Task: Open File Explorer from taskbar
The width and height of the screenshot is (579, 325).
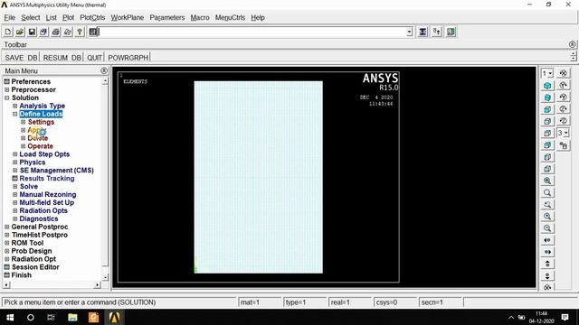Action: click(x=72, y=317)
